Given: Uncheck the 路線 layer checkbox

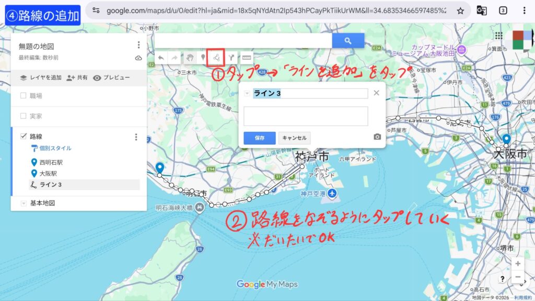Looking at the screenshot, I should (x=23, y=136).
